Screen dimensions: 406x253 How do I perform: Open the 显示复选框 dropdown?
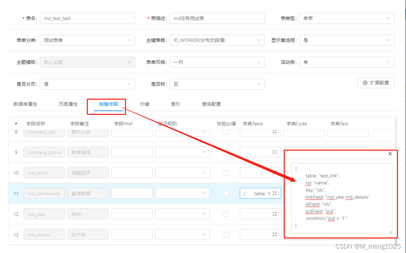(x=347, y=40)
